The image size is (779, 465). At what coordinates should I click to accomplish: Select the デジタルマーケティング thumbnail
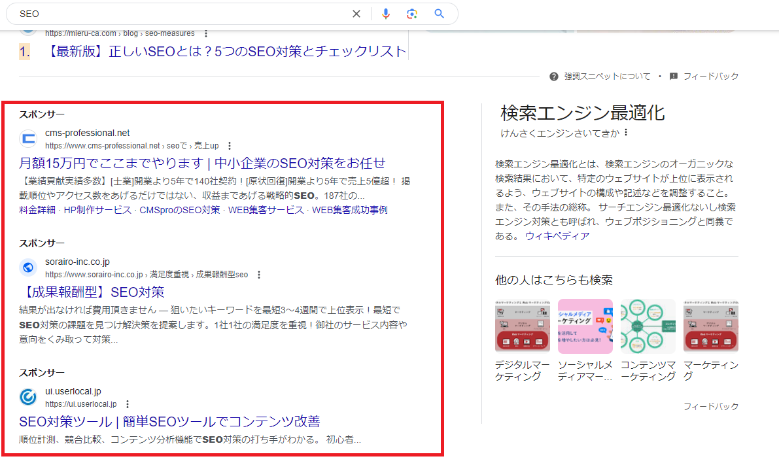523,326
